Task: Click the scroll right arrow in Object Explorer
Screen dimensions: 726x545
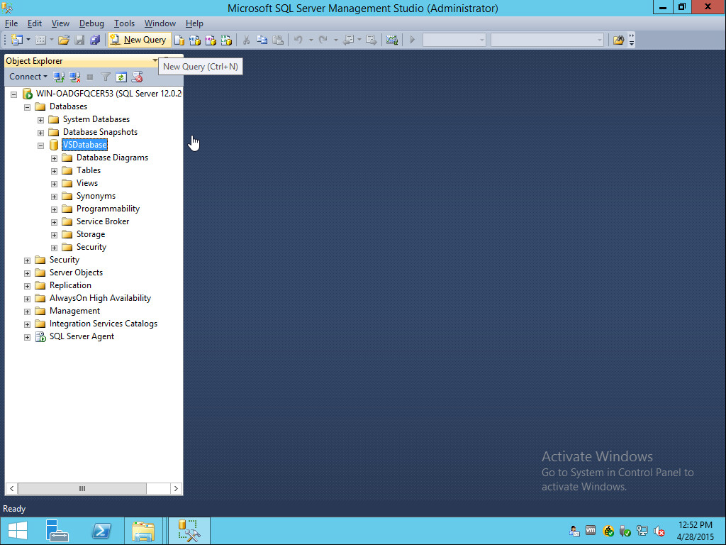Action: pos(176,488)
